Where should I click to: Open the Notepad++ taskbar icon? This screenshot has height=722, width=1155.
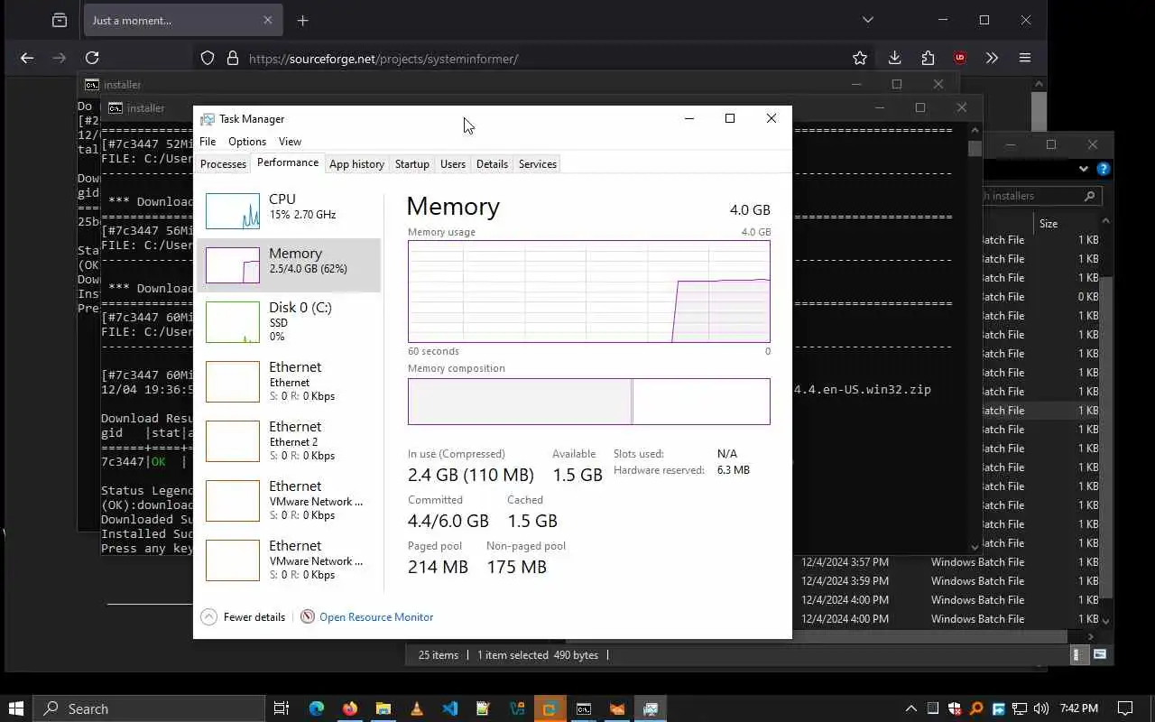483,708
